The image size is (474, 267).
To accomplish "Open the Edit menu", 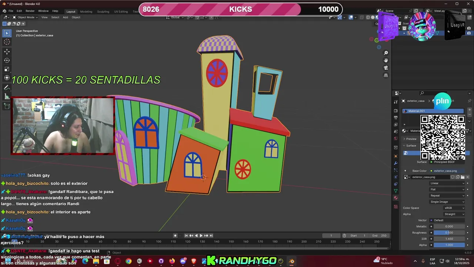I will 19,11.
